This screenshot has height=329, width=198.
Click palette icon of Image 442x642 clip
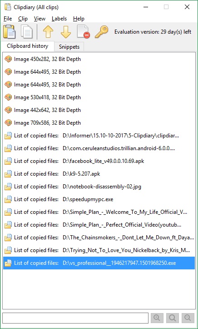pos(8,110)
